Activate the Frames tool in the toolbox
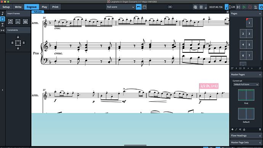The width and height of the screenshot is (263, 148). tap(3, 19)
